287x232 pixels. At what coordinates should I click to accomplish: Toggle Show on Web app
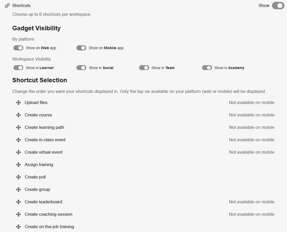[18, 48]
